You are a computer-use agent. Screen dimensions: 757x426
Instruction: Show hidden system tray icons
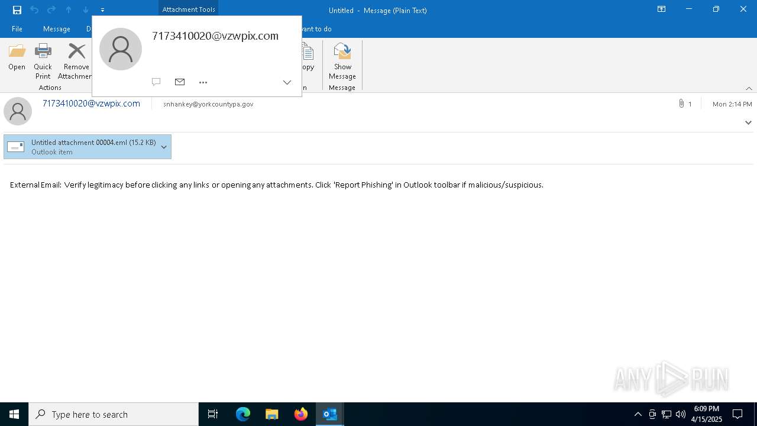[x=638, y=414]
